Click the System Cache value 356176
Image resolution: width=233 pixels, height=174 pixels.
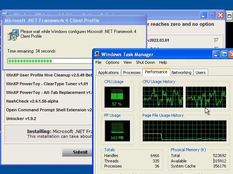pyautogui.click(x=220, y=166)
